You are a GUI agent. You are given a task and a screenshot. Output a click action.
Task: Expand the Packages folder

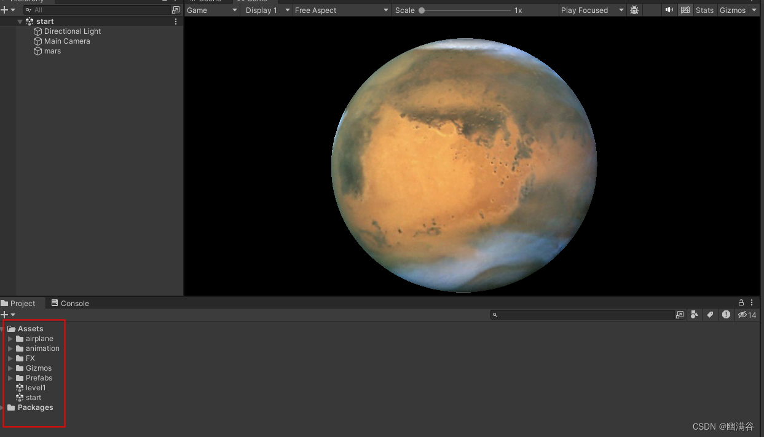[2, 407]
